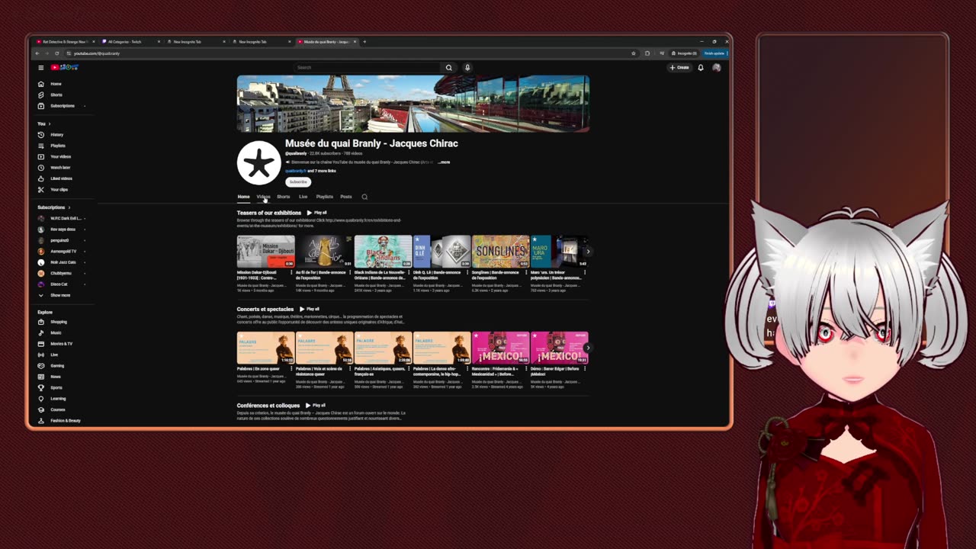976x549 pixels.
Task: Open the Songlines trailer thumbnail
Action: point(500,251)
